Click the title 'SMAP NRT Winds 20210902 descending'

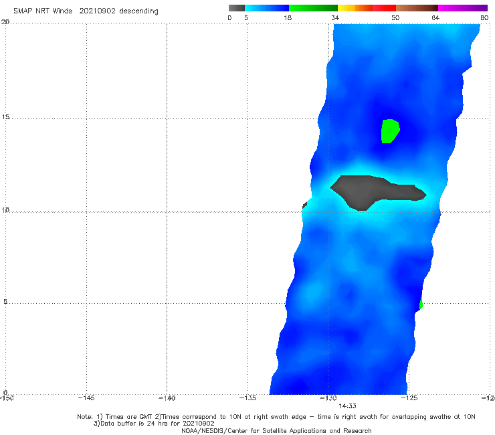coord(86,11)
